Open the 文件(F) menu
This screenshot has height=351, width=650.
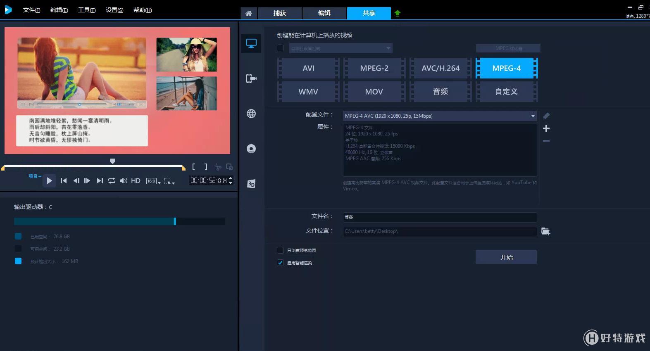pos(31,10)
